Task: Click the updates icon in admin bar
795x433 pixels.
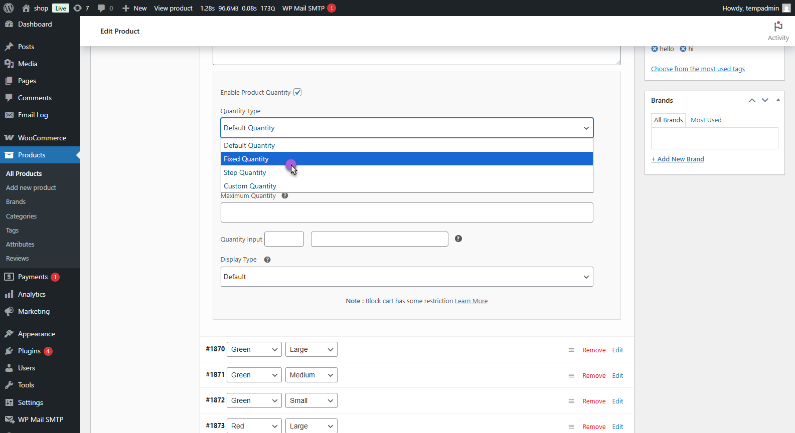Action: click(77, 8)
